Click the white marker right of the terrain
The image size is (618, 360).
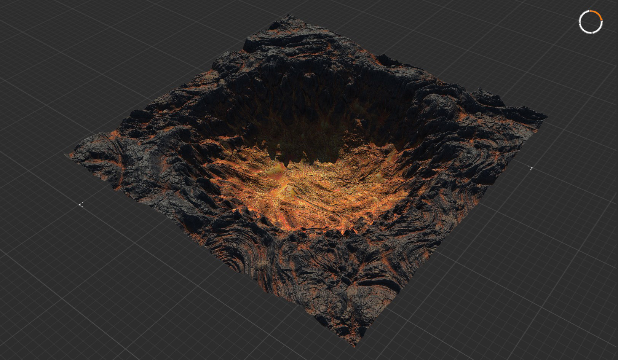click(530, 167)
